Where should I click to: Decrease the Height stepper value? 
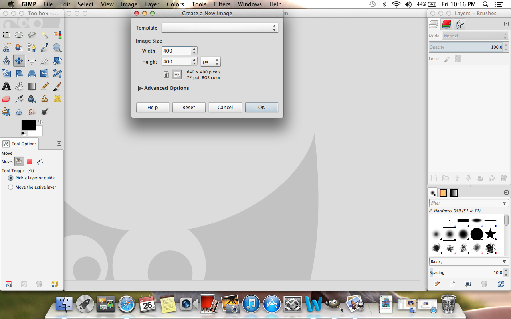[x=194, y=63]
